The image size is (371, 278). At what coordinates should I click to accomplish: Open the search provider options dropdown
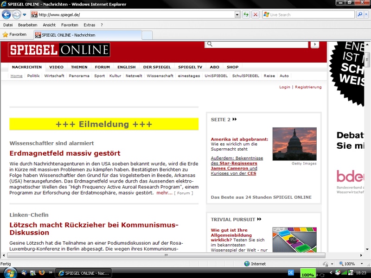[366, 15]
